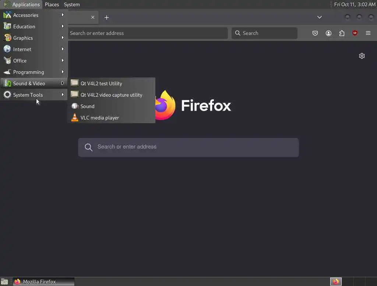Expand the arrow beside Sound & Video

pyautogui.click(x=63, y=83)
